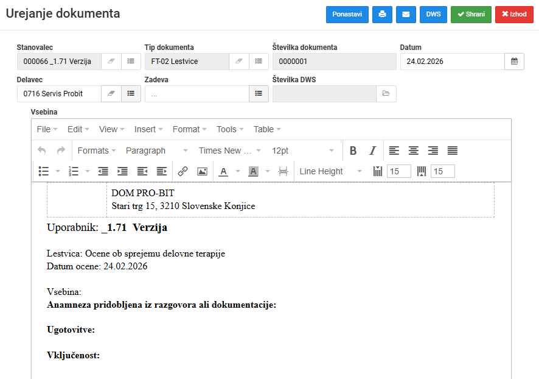Increase the indent
Image resolution: width=539 pixels, height=379 pixels.
coord(123,171)
